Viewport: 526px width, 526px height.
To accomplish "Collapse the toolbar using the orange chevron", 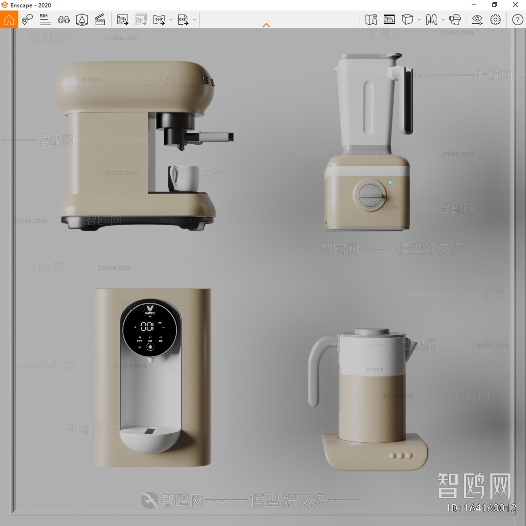I will click(266, 25).
